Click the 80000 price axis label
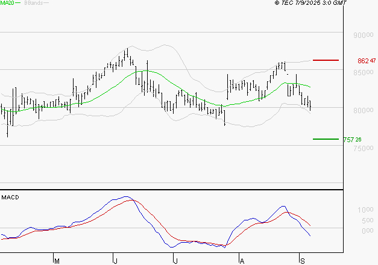Viewport: 378px width, 265px height. tap(364, 111)
